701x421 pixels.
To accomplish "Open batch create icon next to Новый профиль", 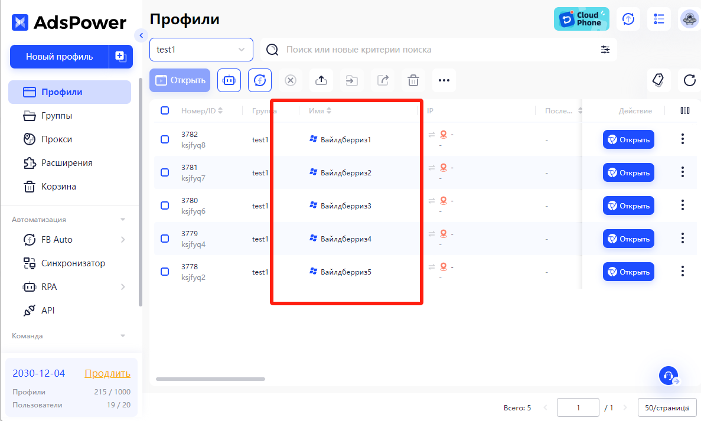I will (120, 56).
